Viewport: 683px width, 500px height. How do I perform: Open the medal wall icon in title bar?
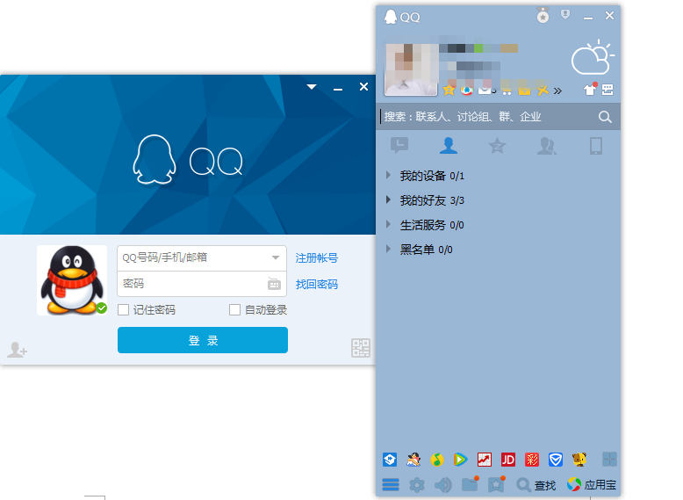543,16
